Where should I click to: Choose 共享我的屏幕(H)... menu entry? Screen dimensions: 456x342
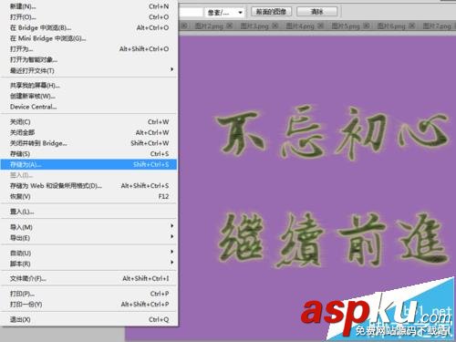tap(88, 86)
